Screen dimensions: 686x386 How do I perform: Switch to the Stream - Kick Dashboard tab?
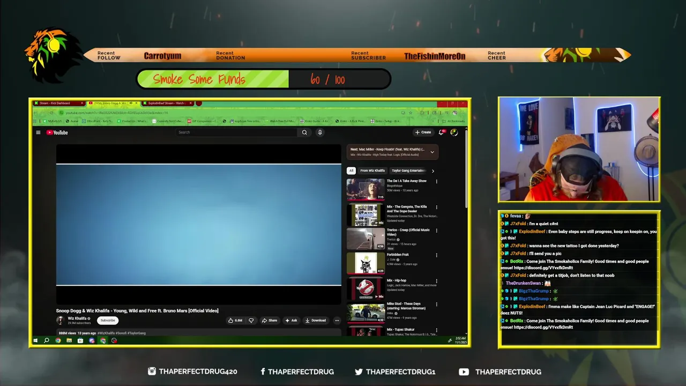tap(58, 103)
